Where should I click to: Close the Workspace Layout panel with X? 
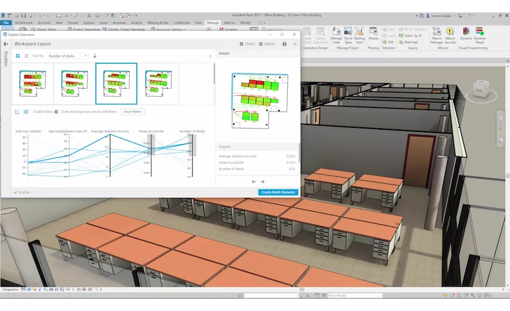tap(295, 44)
